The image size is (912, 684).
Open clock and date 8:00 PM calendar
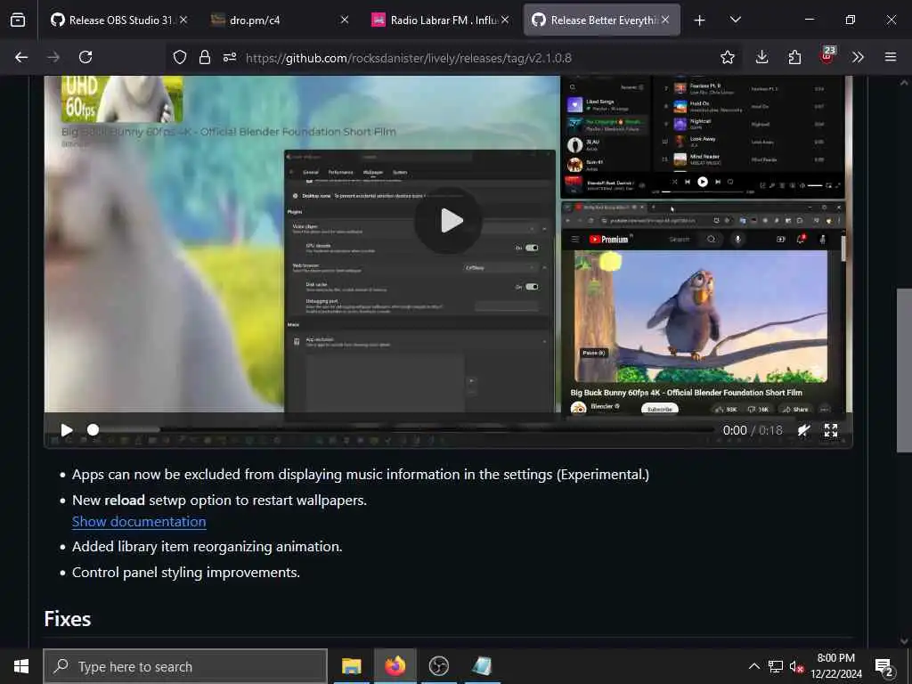coord(835,666)
